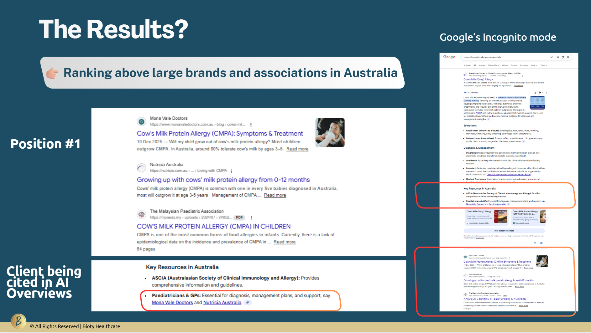Open the AI Overview '+6' sources chip
591x333 pixels.
tap(539, 93)
